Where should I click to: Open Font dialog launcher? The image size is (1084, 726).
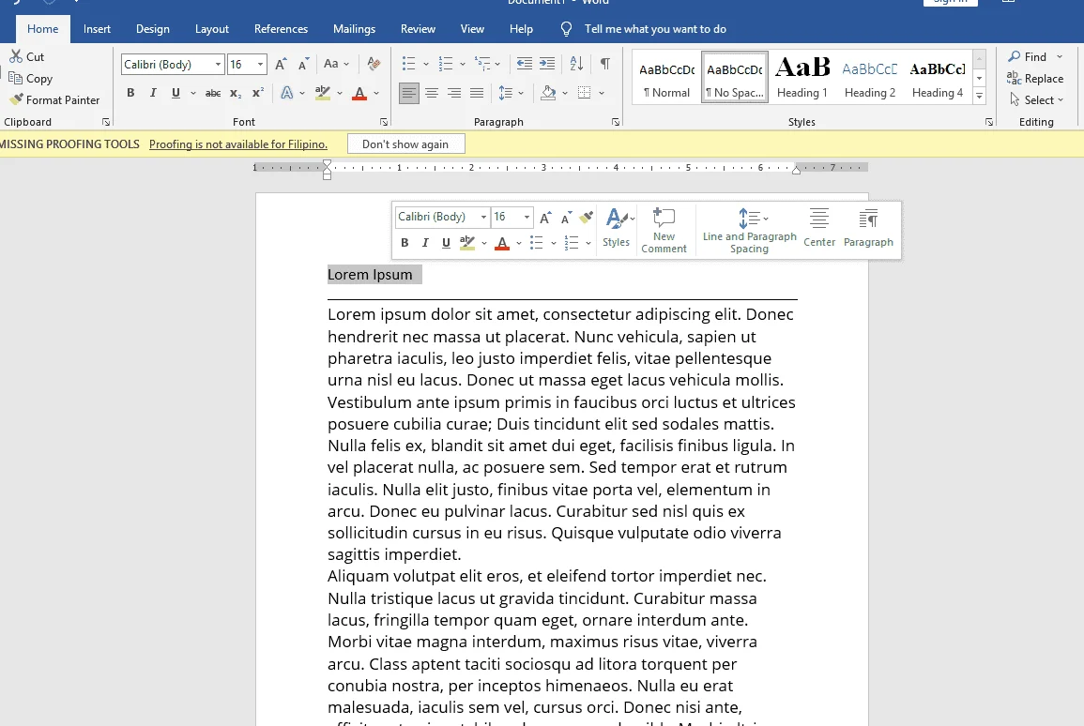[384, 122]
